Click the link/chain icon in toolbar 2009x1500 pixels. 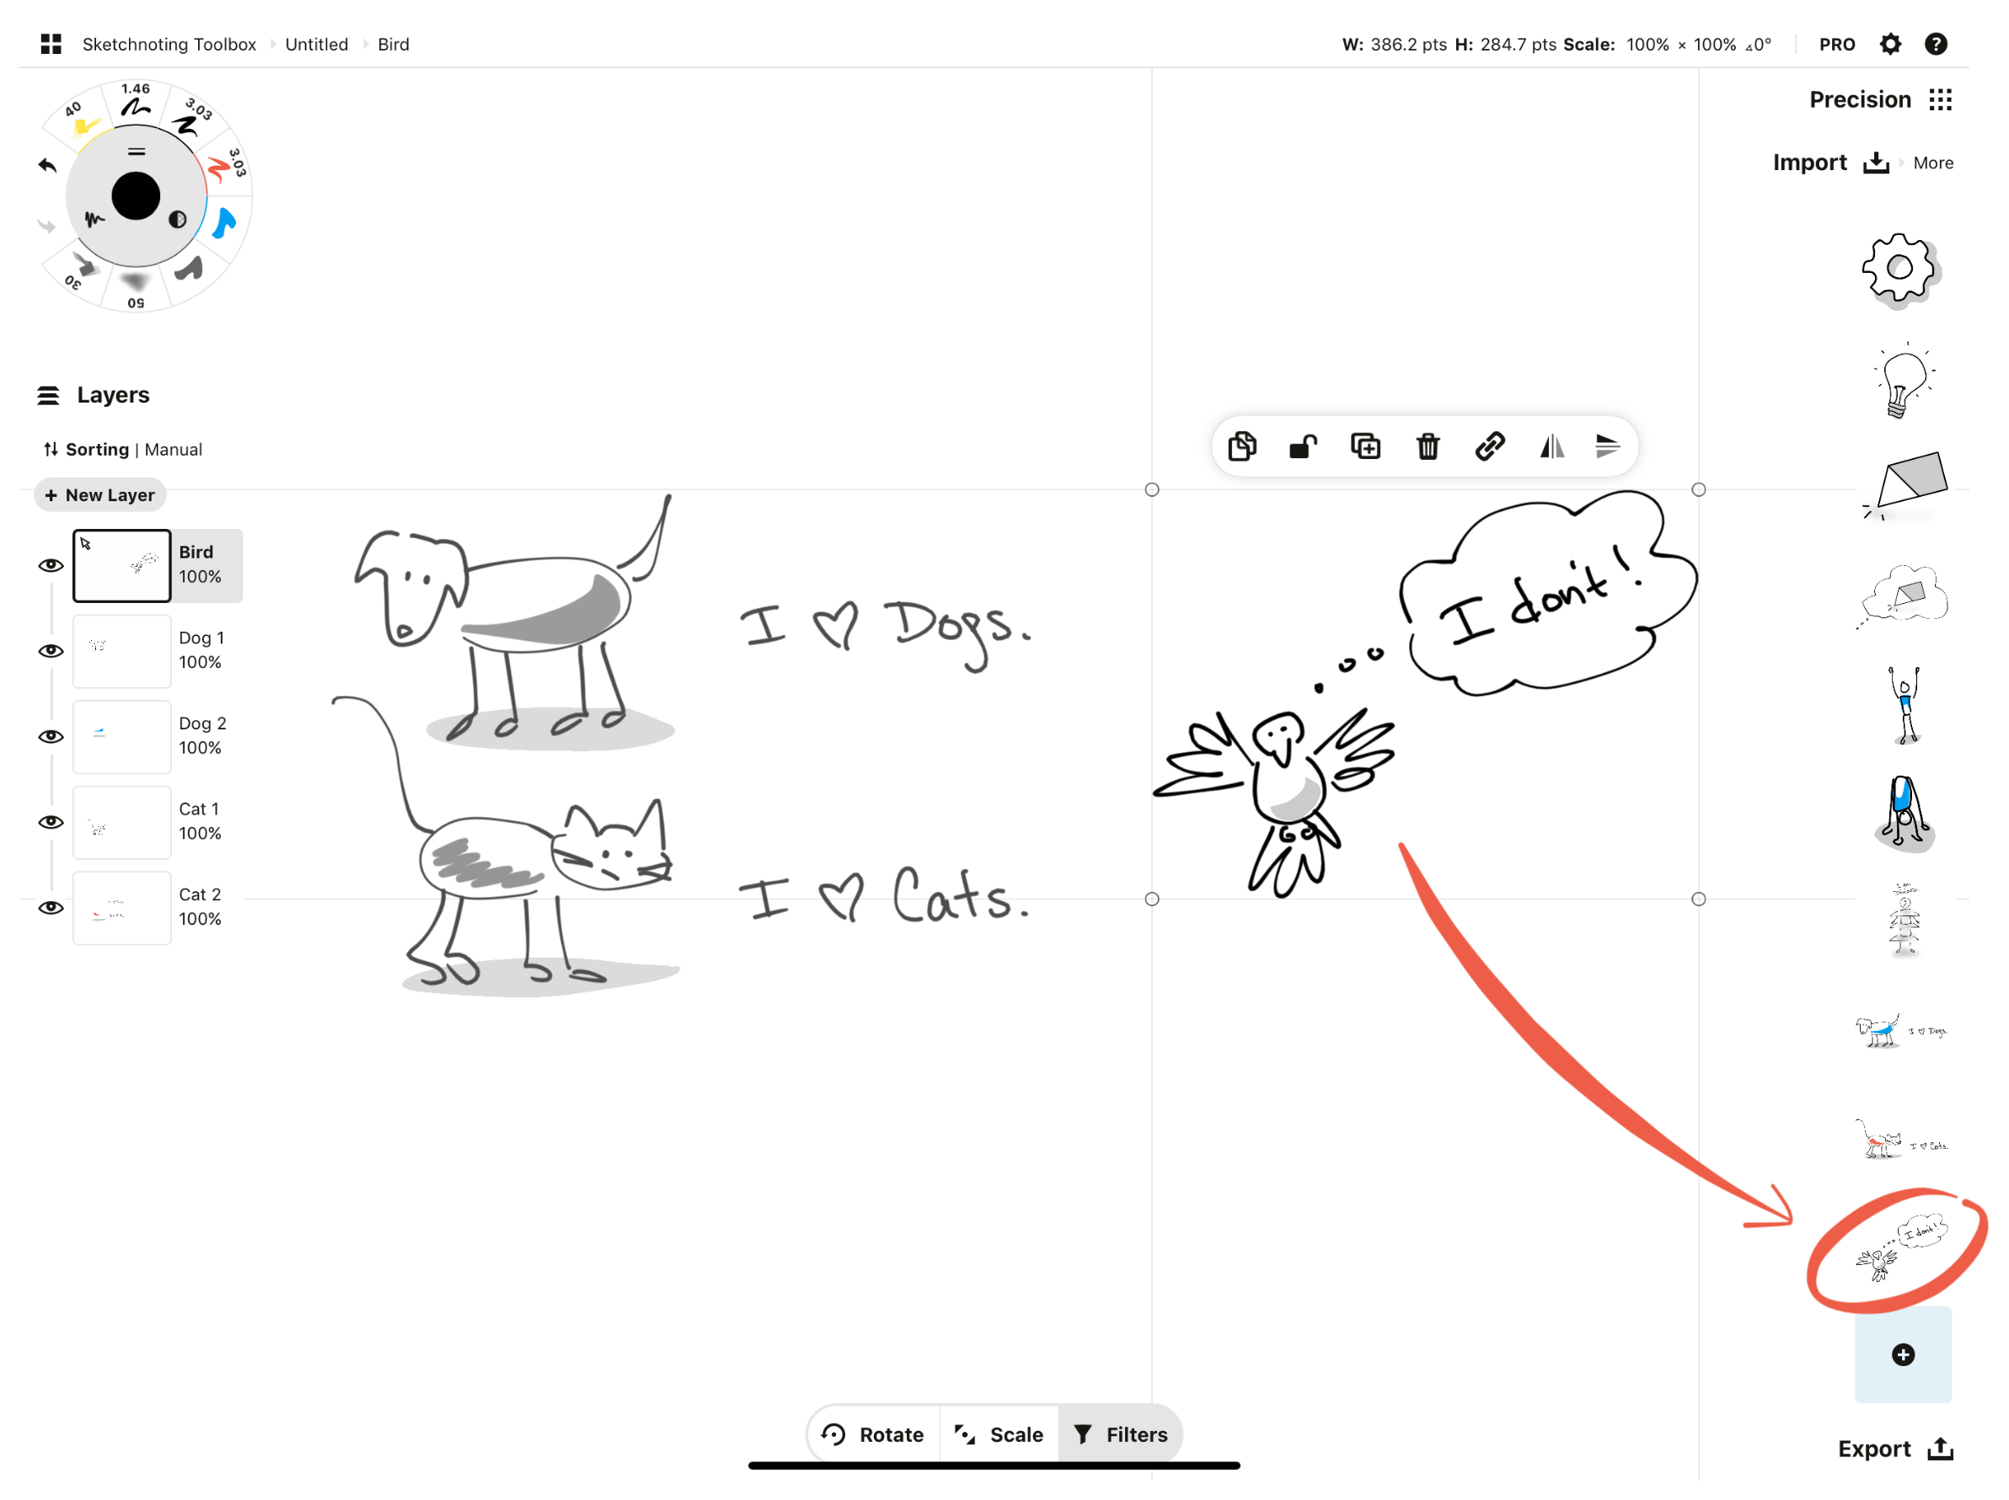[x=1488, y=446]
